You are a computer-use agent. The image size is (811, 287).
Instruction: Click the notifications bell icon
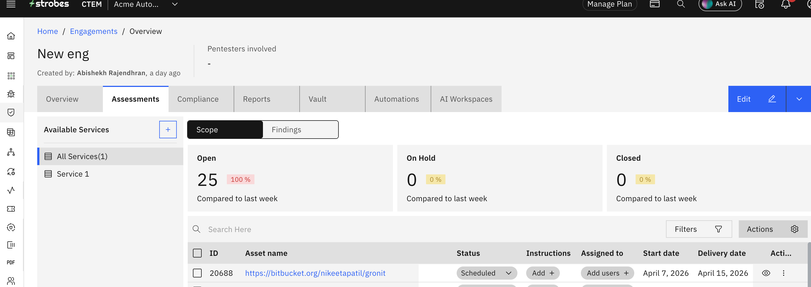(x=786, y=4)
